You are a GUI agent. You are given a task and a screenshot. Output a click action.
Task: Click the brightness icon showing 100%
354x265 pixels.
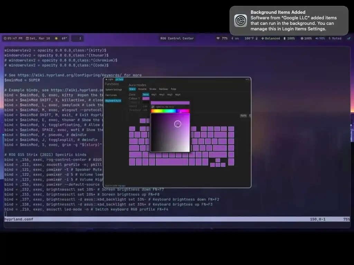[302, 38]
